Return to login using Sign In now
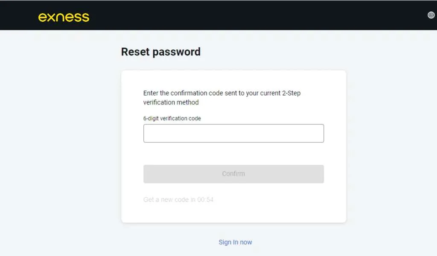This screenshot has height=256, width=437. [235, 242]
